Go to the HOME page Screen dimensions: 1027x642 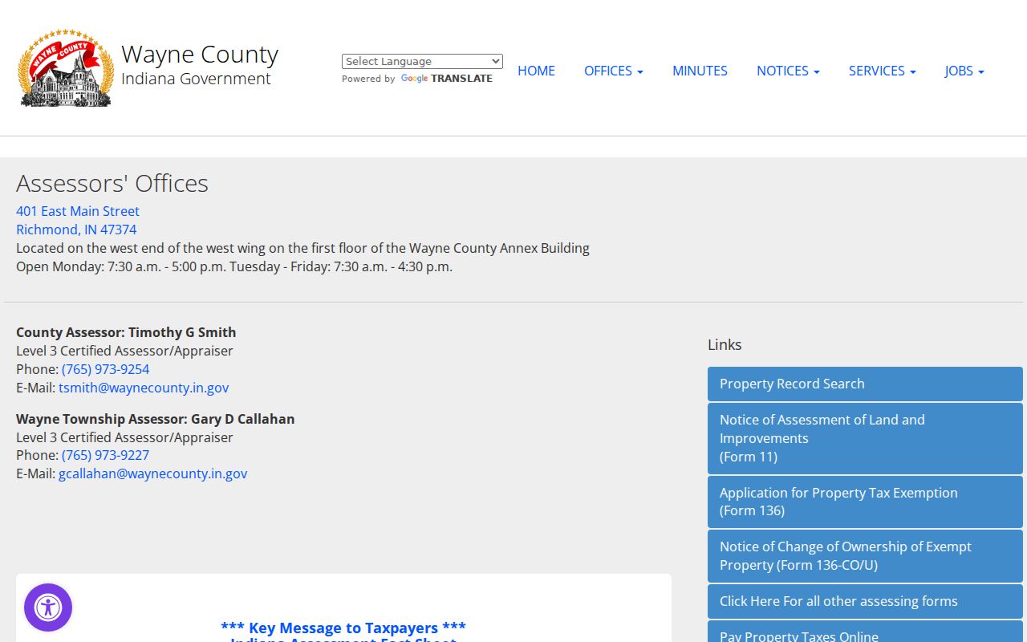(536, 71)
